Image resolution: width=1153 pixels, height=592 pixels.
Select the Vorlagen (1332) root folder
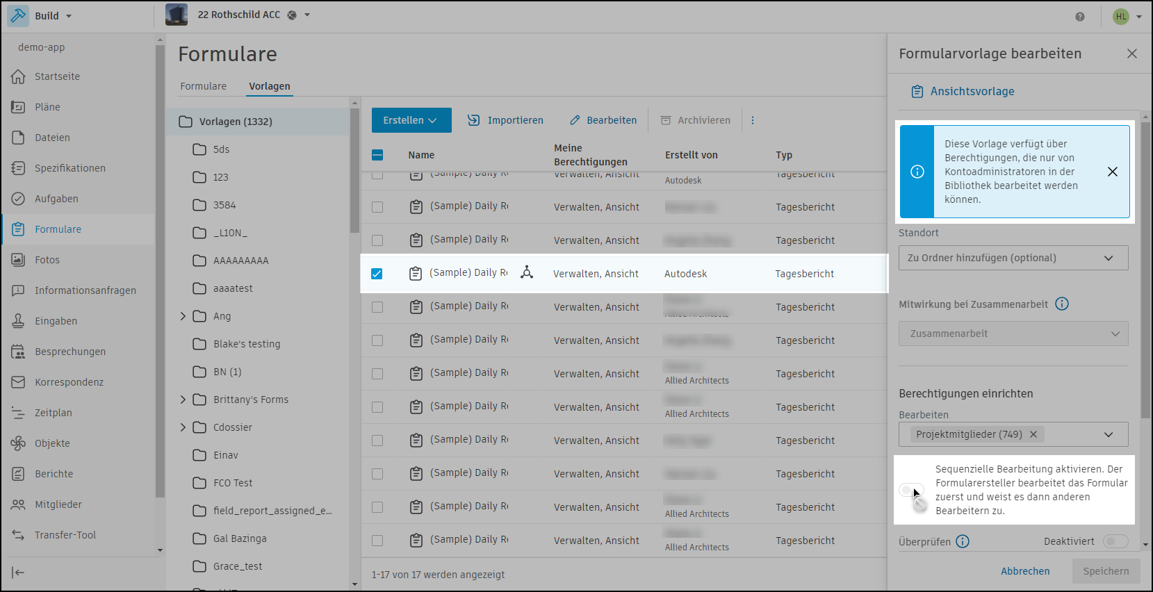(x=258, y=122)
